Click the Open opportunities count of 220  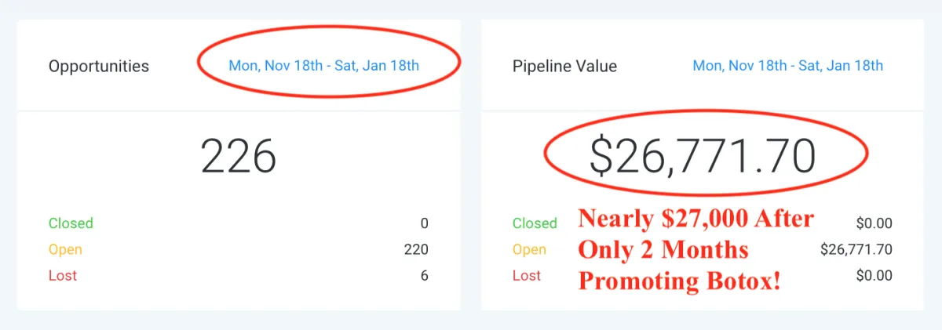pos(416,250)
